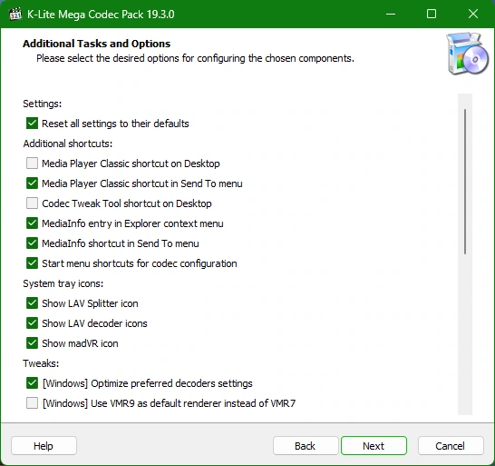The width and height of the screenshot is (495, 466).
Task: Minimize the installer window
Action: point(391,14)
